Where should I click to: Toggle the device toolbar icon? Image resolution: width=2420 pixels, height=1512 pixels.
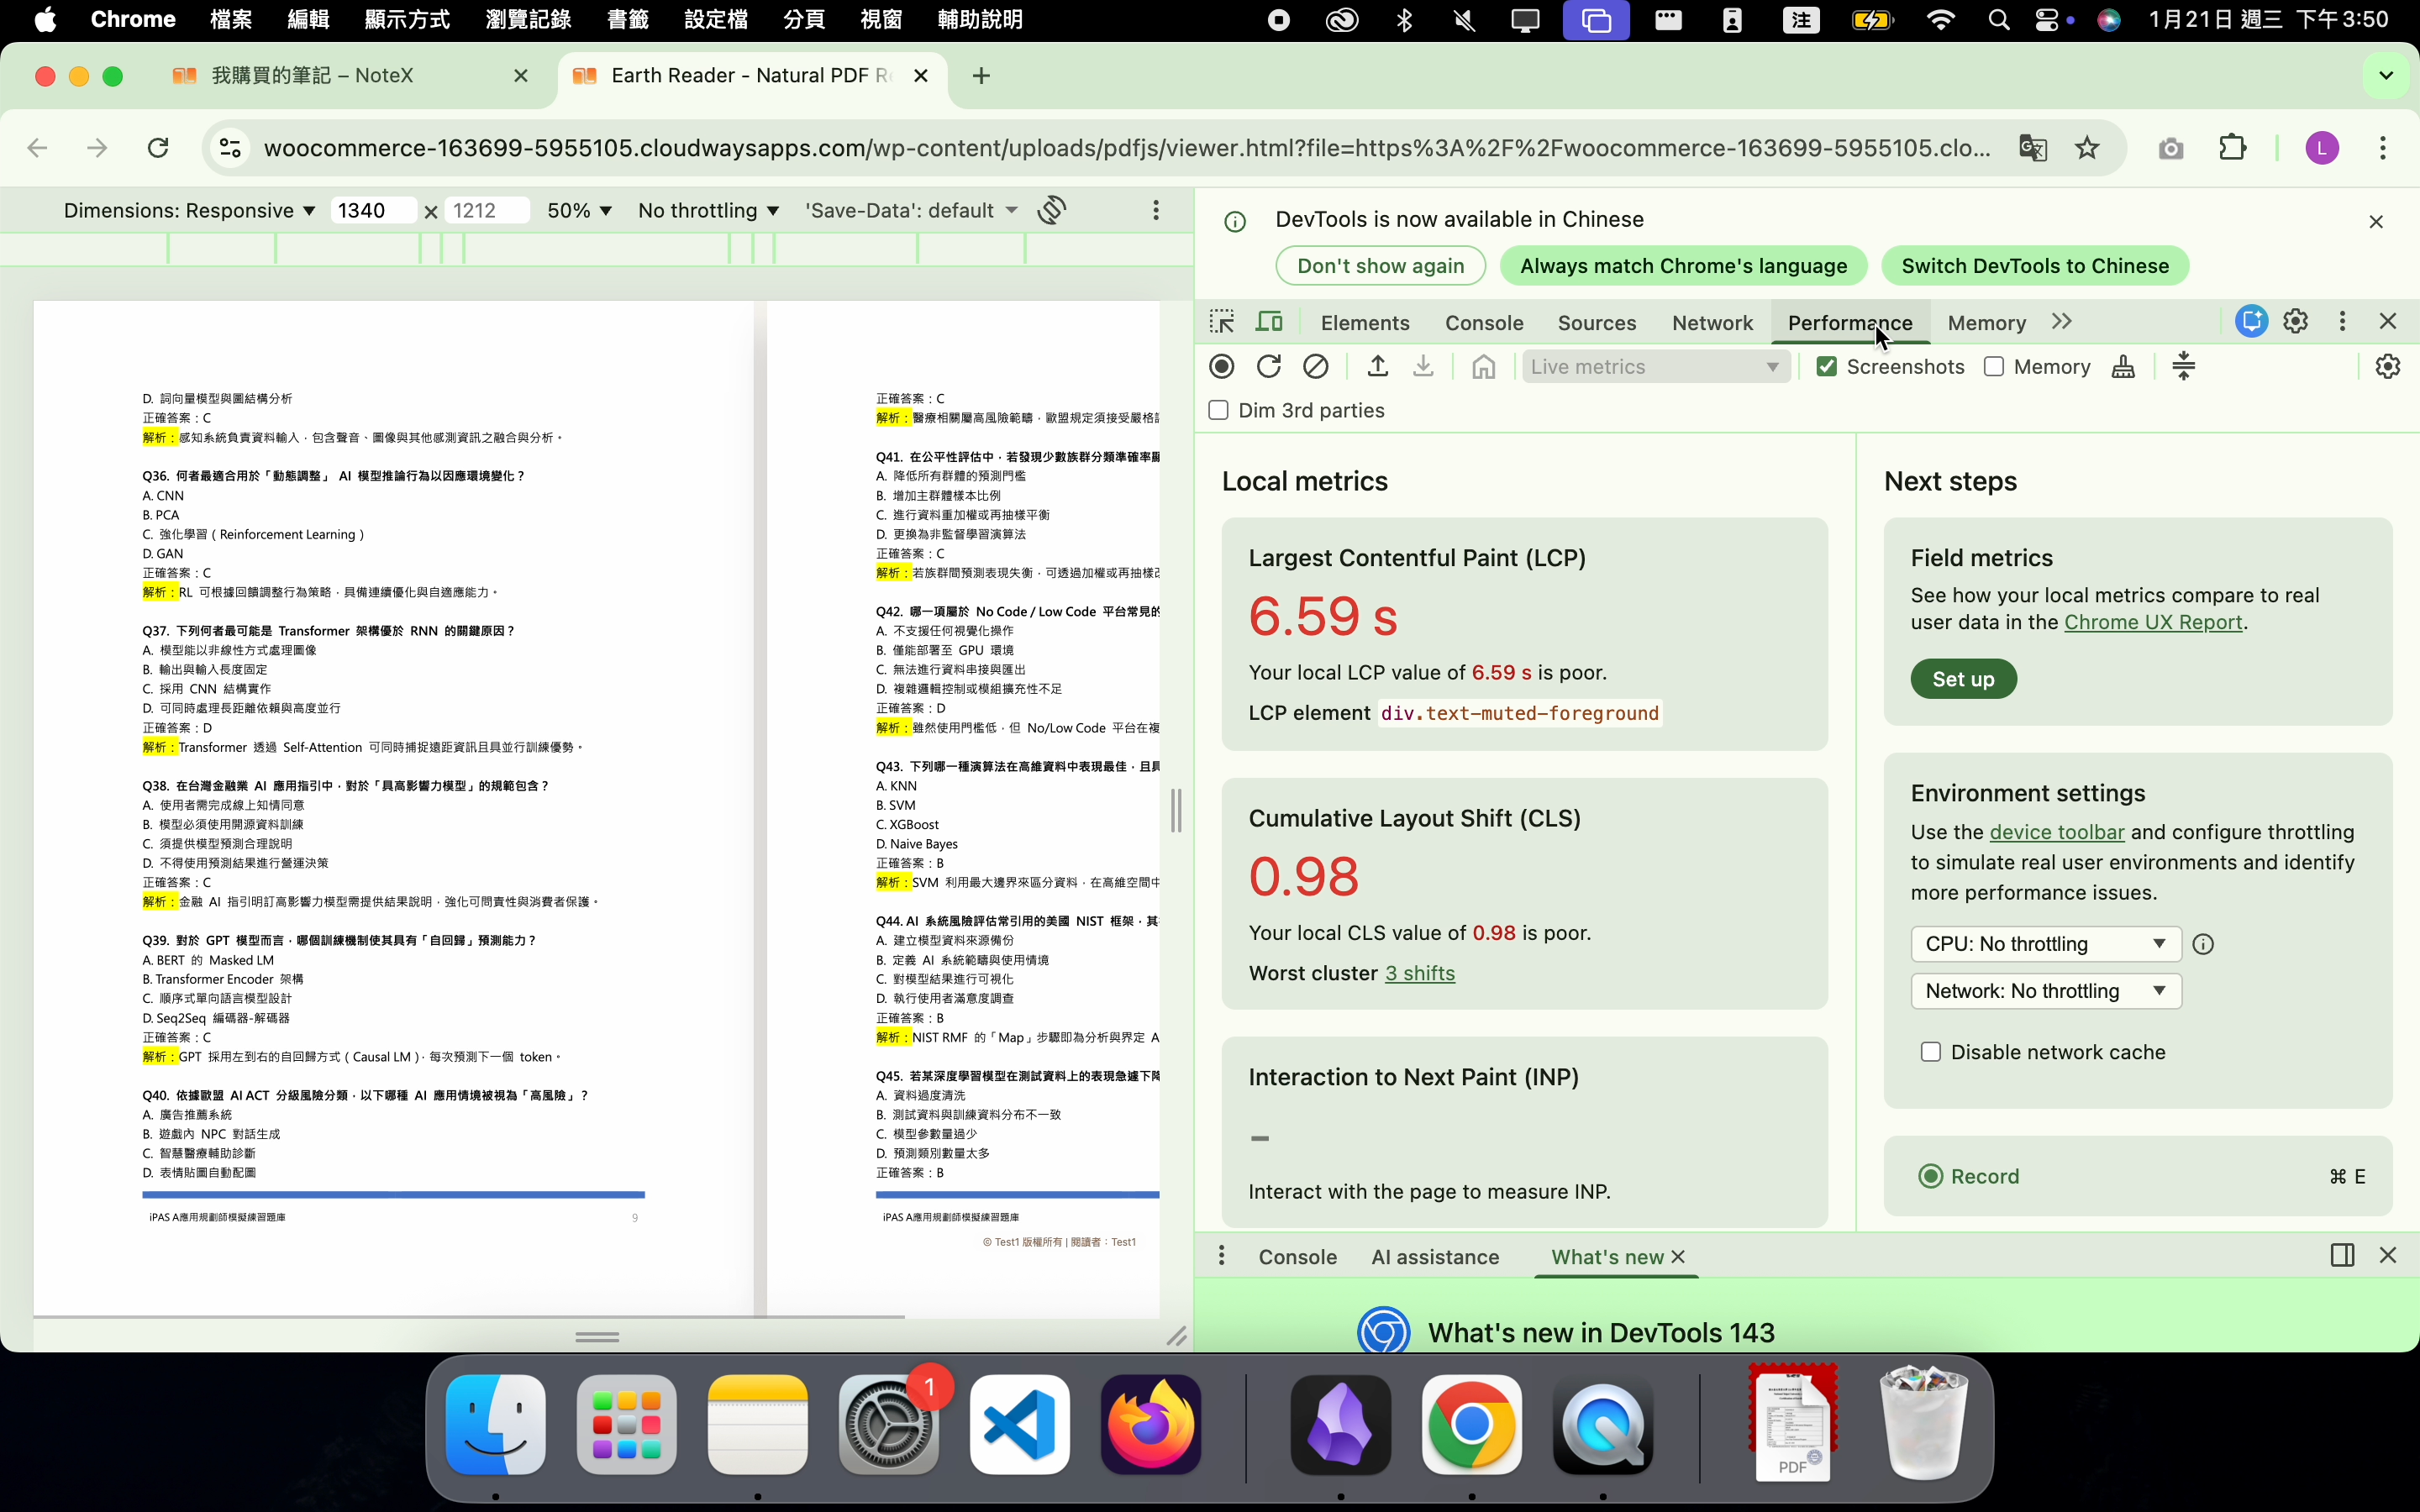click(1269, 322)
